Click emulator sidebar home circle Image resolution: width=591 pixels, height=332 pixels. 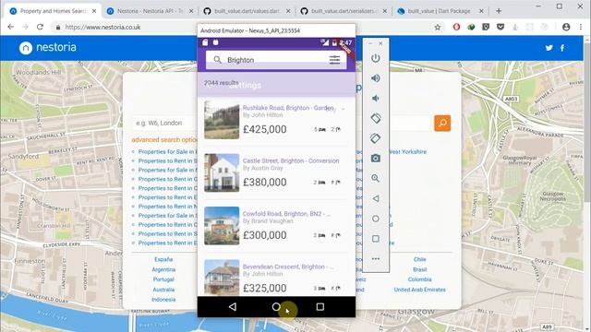376,219
